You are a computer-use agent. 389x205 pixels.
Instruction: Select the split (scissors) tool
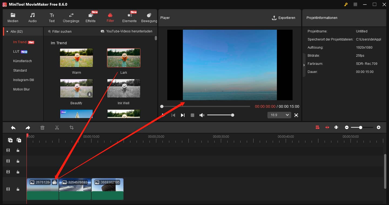(x=57, y=127)
